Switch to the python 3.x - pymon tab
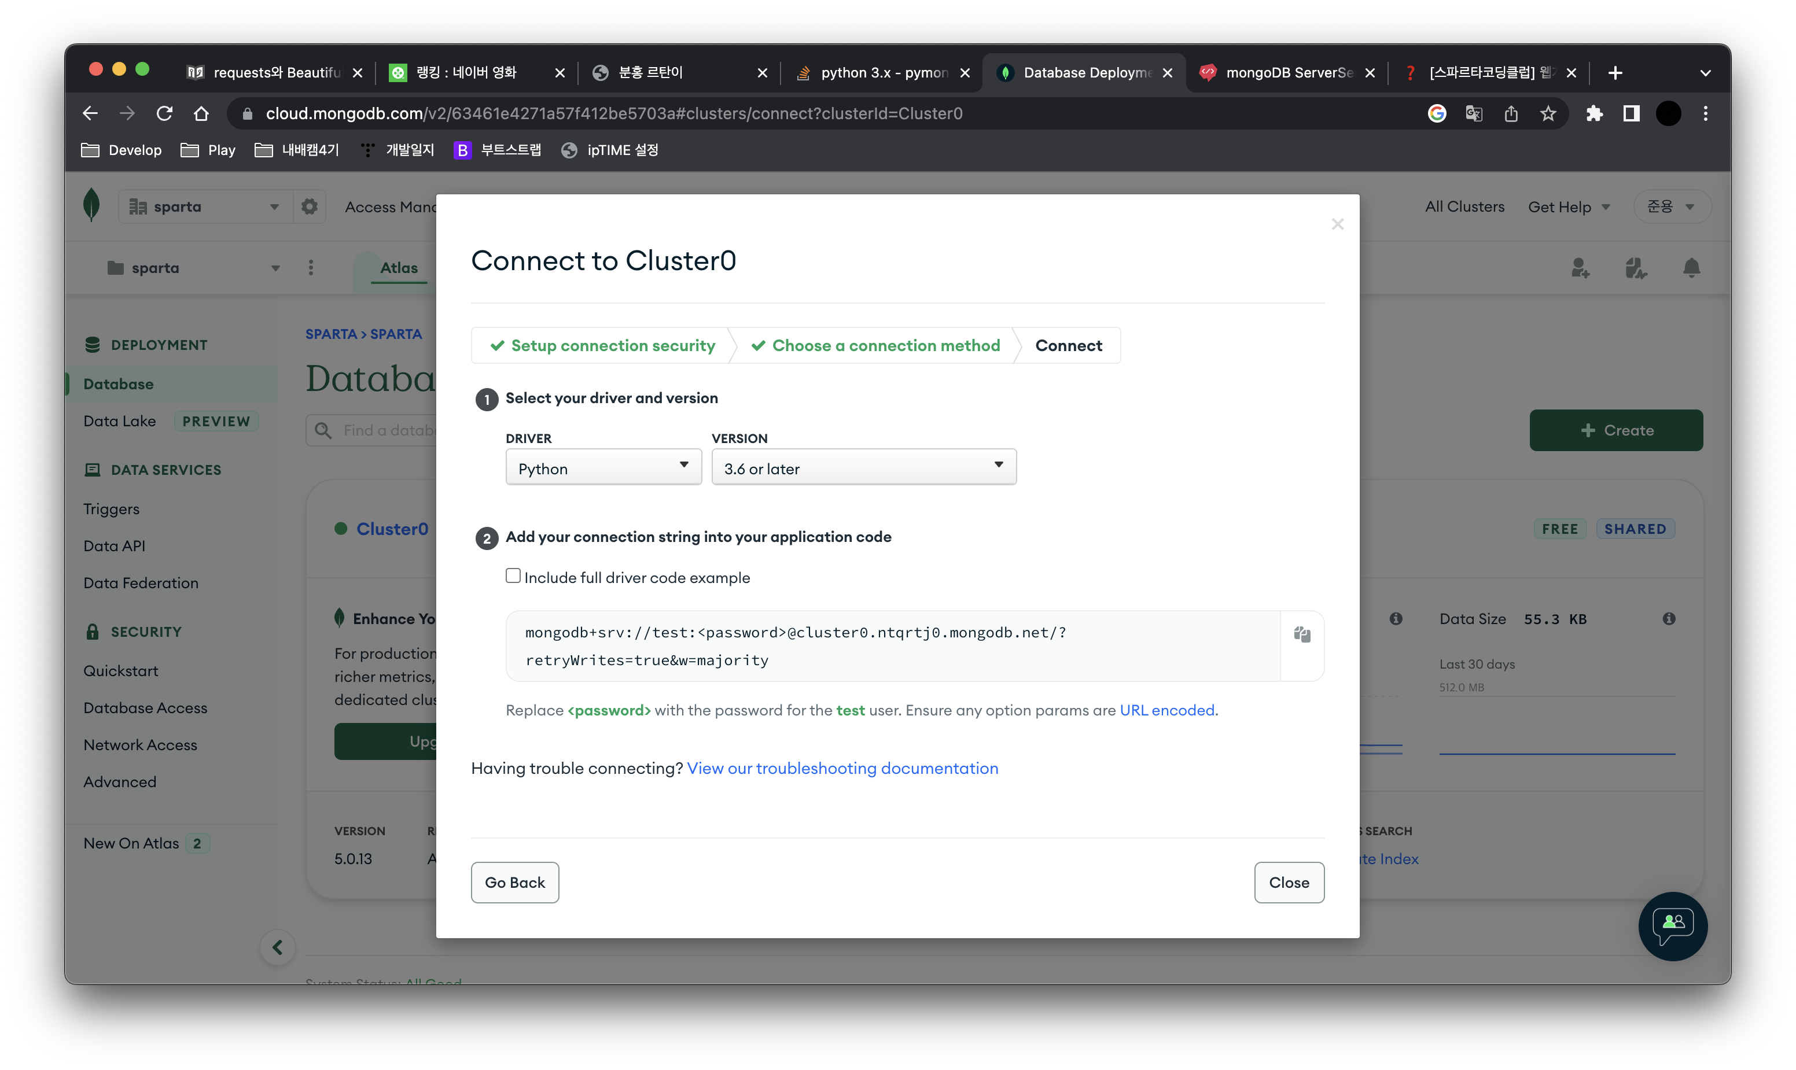1796x1070 pixels. click(882, 73)
